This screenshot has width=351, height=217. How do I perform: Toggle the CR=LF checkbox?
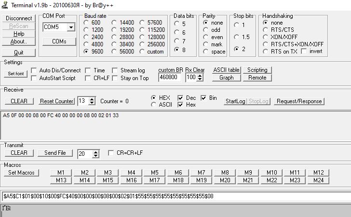coord(88,78)
